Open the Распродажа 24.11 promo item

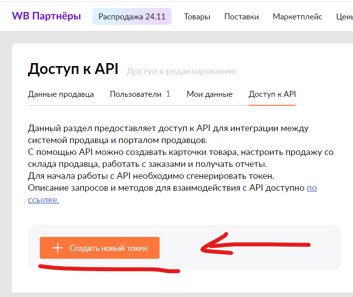(x=132, y=16)
